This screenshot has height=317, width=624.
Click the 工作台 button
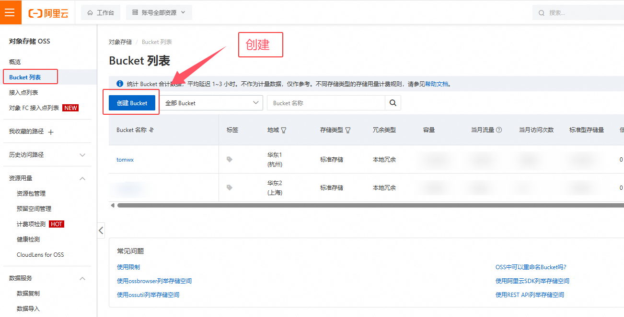(x=101, y=13)
